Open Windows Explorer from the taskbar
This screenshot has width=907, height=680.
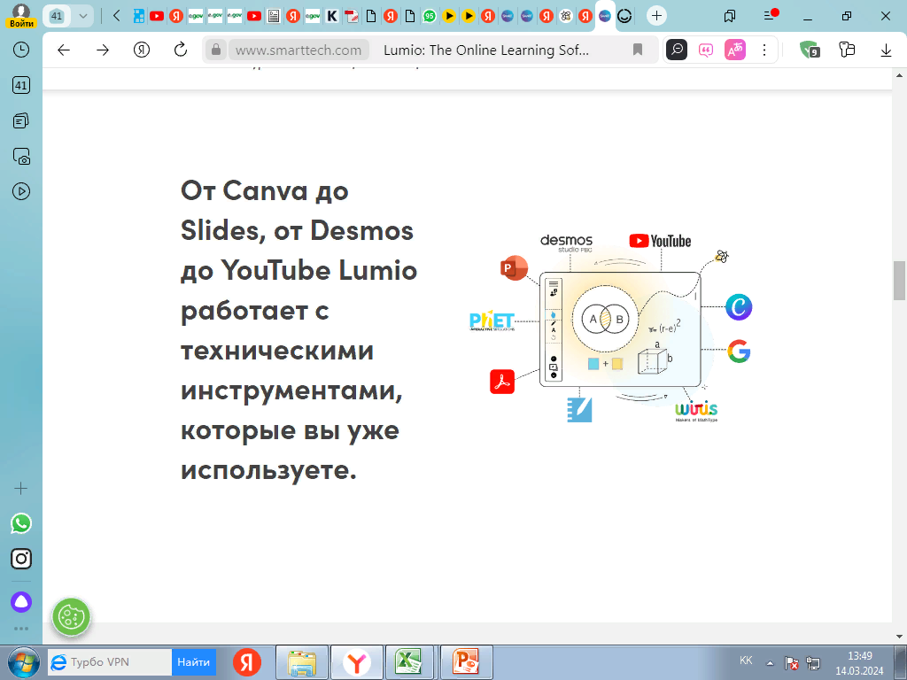pos(302,662)
